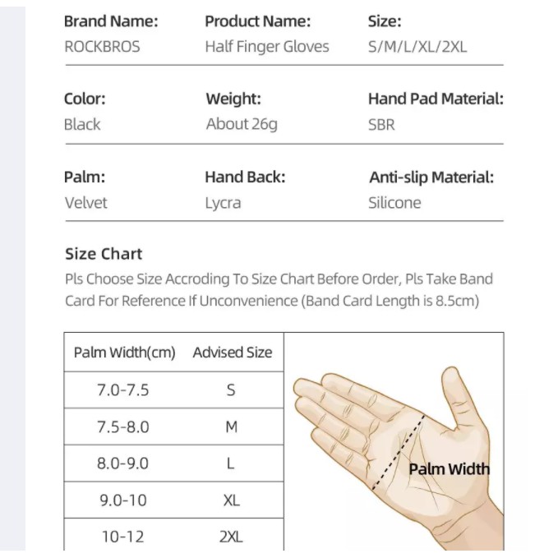Click advised size 2XL in the table
558x558 pixels.
(x=231, y=537)
